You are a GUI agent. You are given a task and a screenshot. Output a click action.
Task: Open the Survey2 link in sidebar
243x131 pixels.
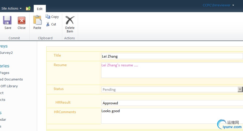point(6,53)
